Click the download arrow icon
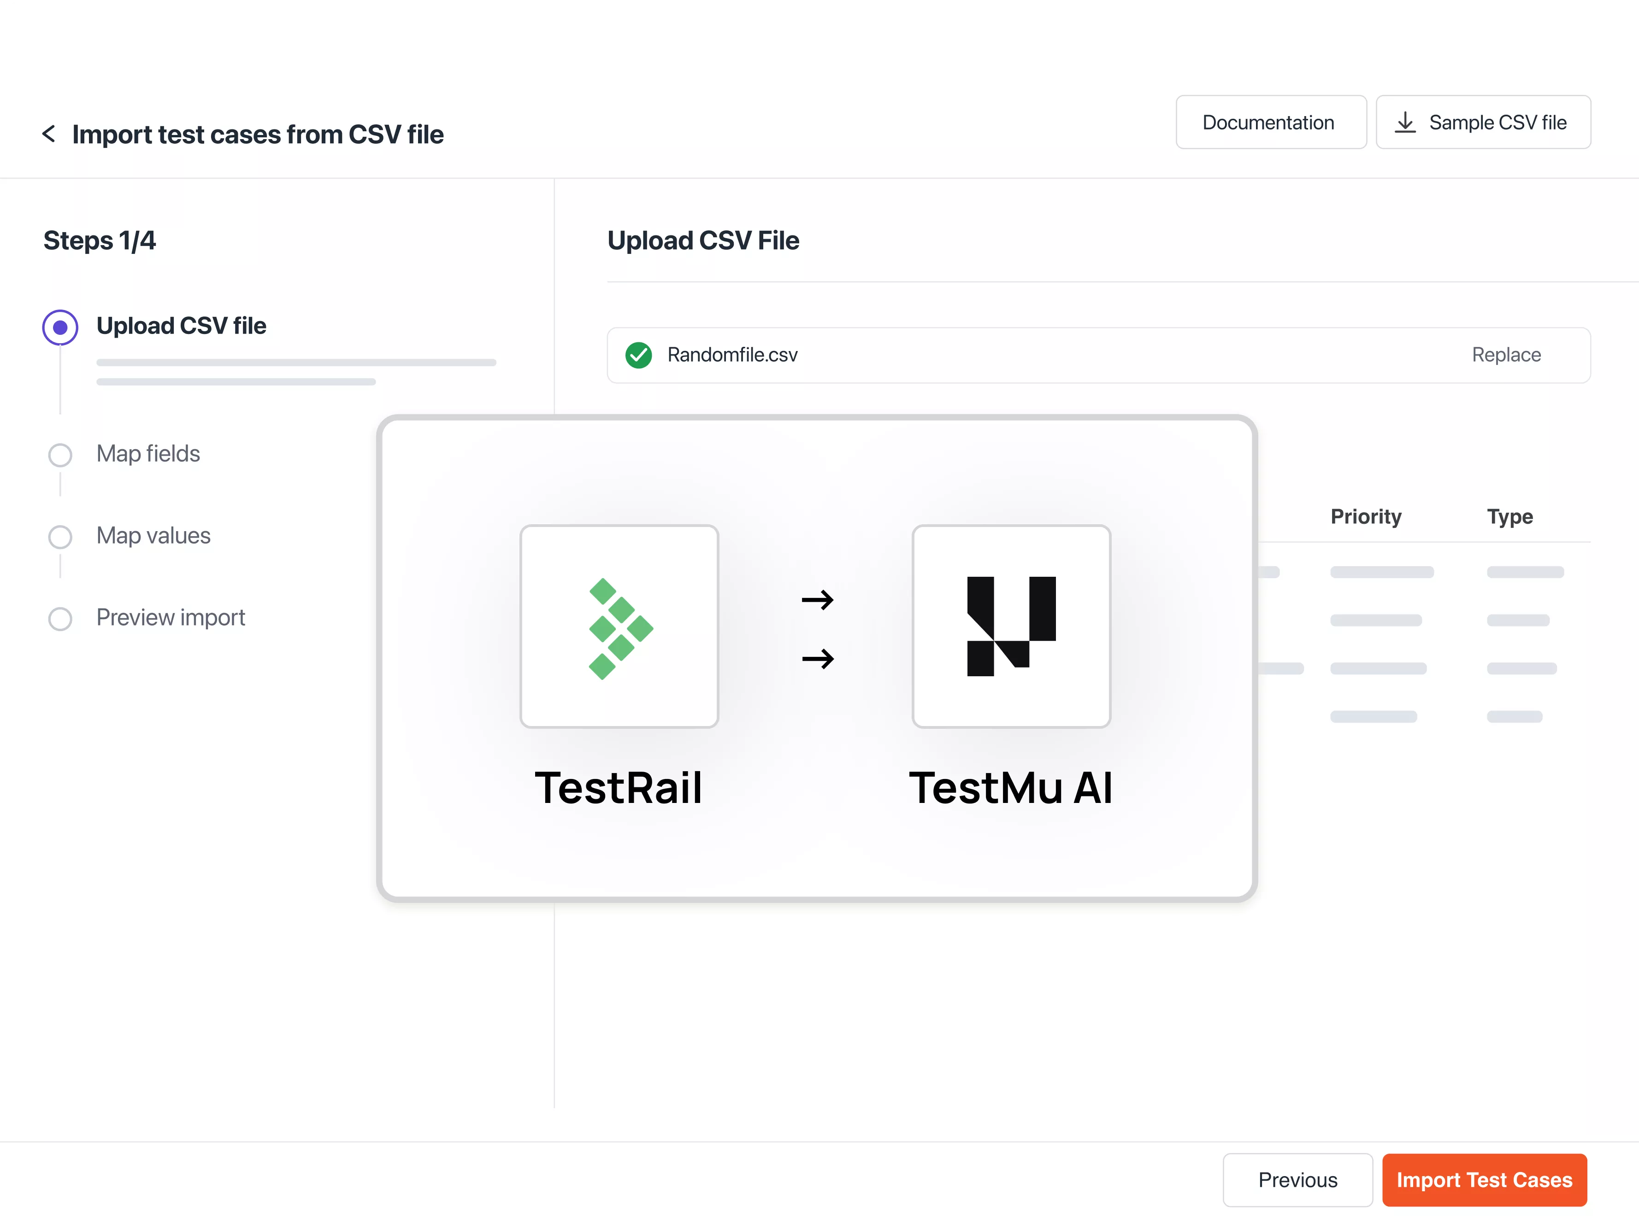 point(1405,122)
